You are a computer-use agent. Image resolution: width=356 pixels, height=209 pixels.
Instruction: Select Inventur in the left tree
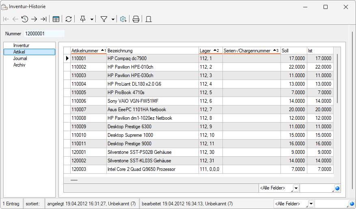click(21, 45)
